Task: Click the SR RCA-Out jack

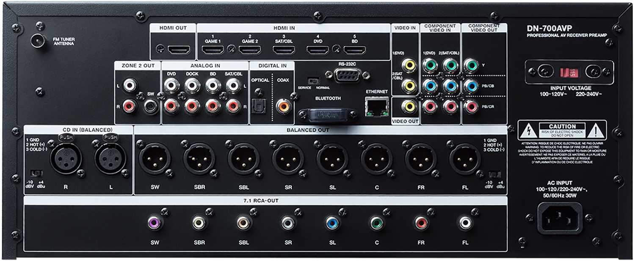Action: click(288, 223)
